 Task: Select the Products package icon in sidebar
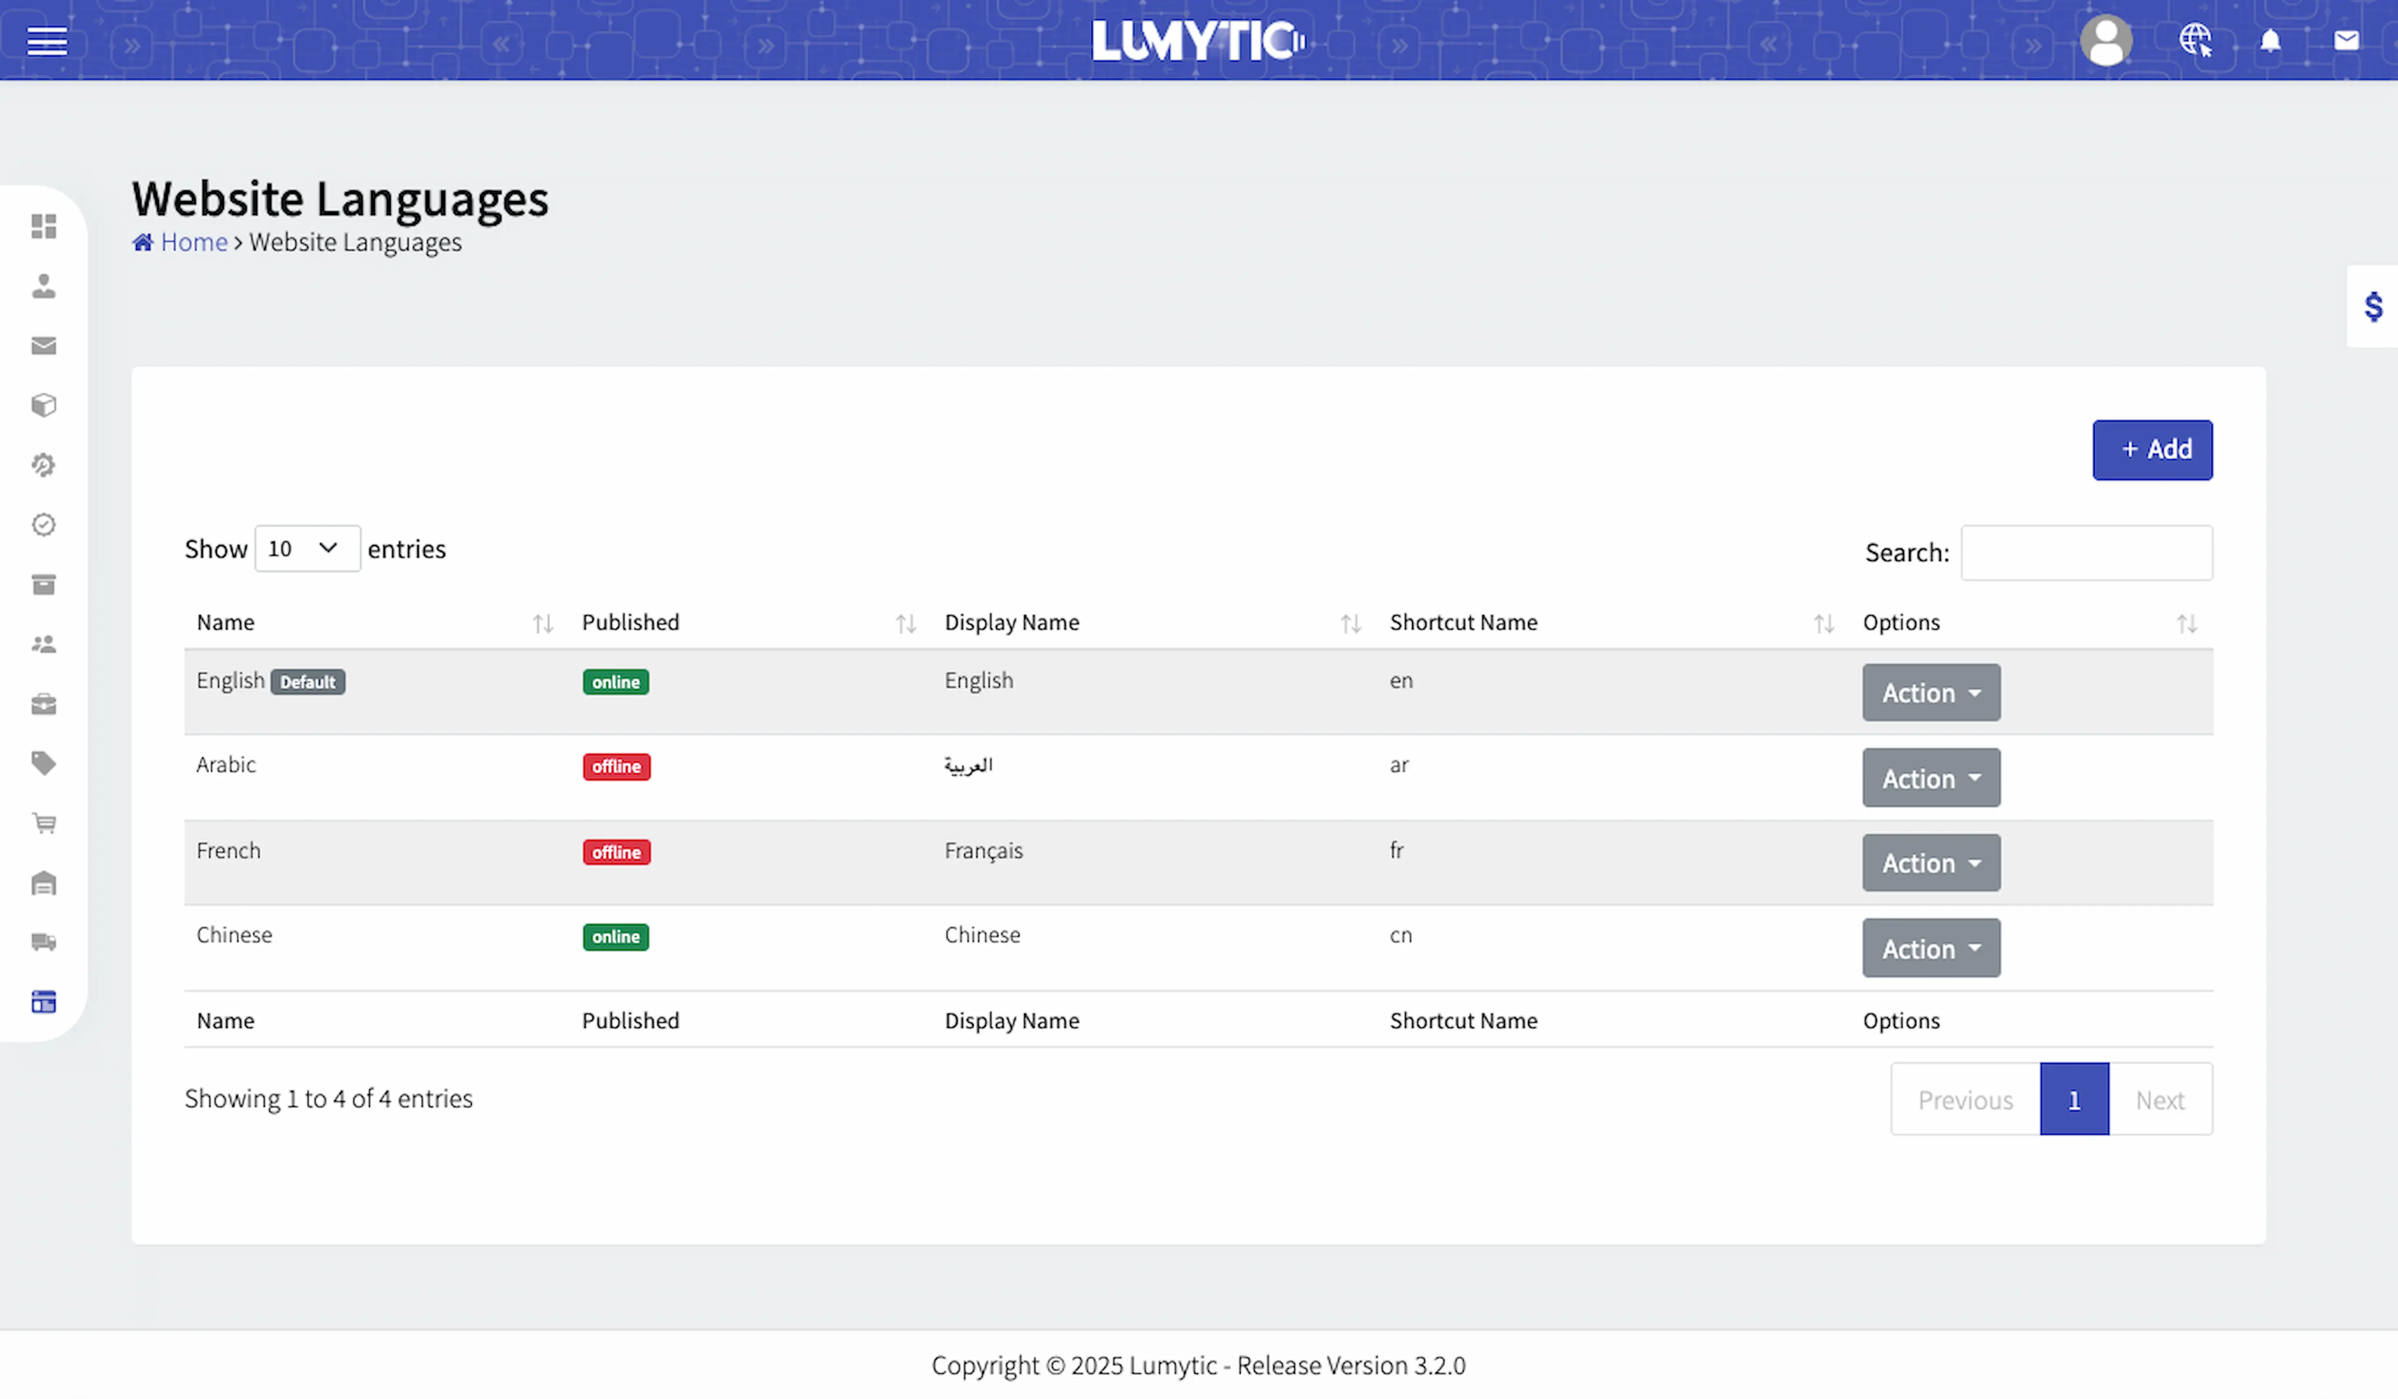[44, 405]
